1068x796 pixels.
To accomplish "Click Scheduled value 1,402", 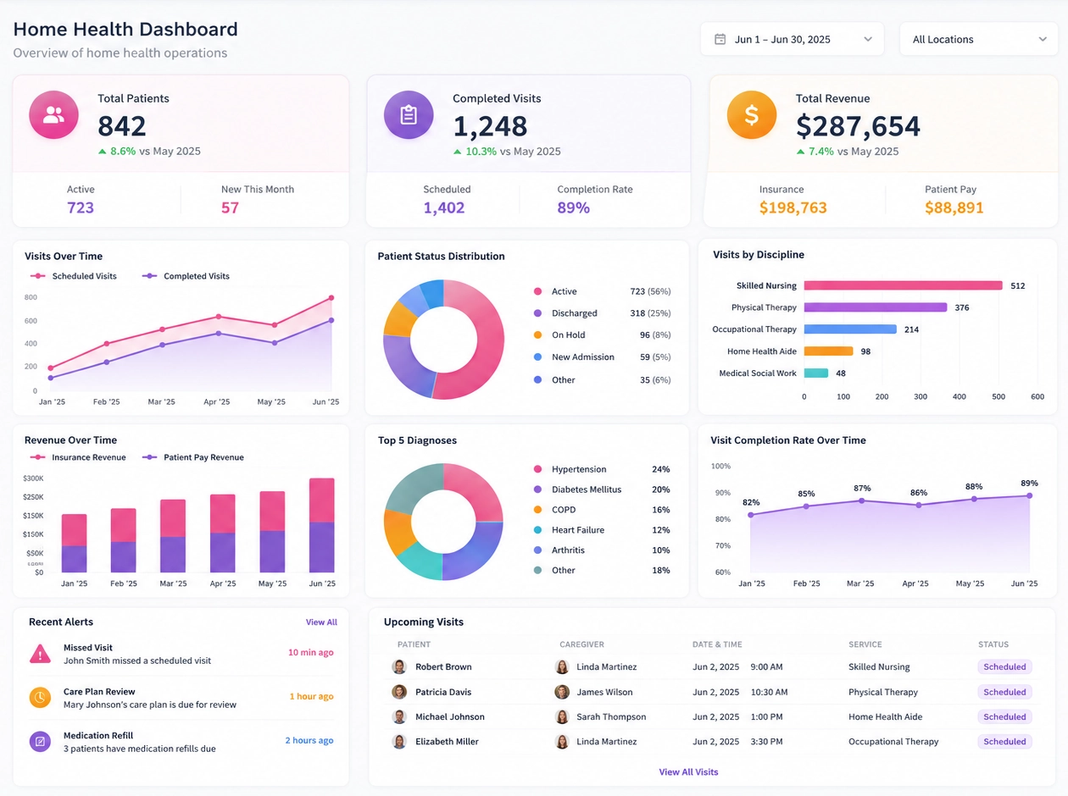I will [x=444, y=207].
